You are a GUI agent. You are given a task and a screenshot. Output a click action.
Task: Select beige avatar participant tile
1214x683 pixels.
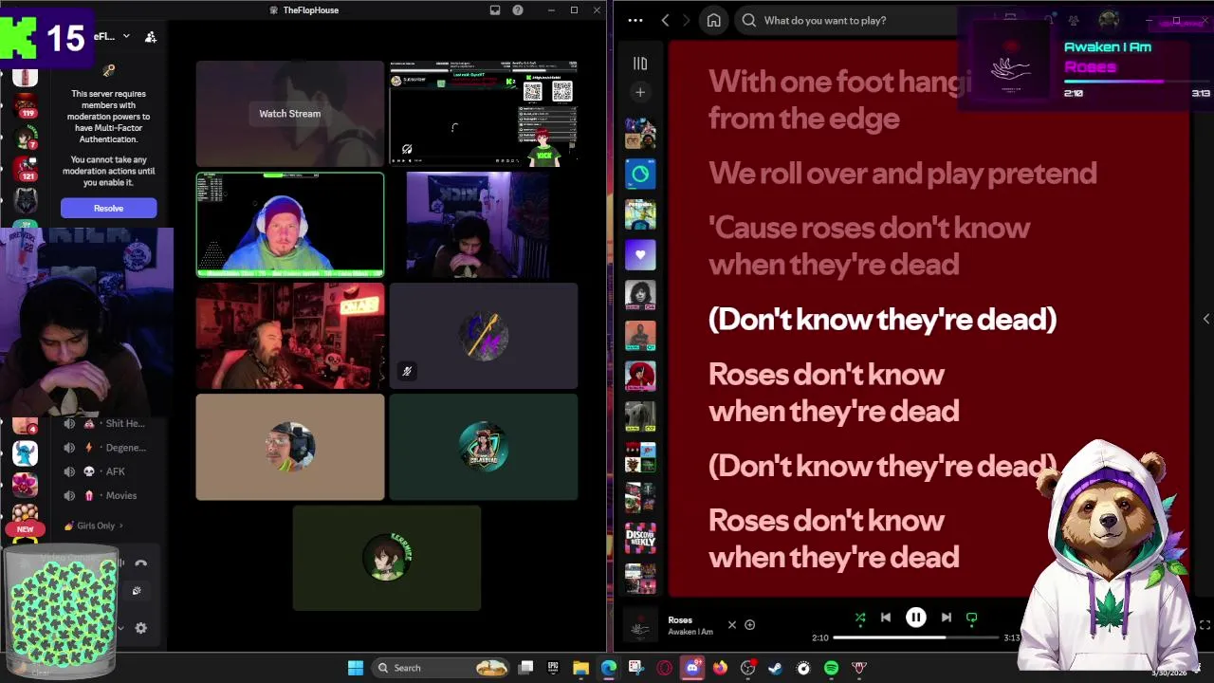click(x=290, y=447)
